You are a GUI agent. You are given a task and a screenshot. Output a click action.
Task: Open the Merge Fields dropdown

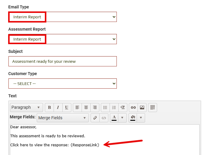click(62, 118)
